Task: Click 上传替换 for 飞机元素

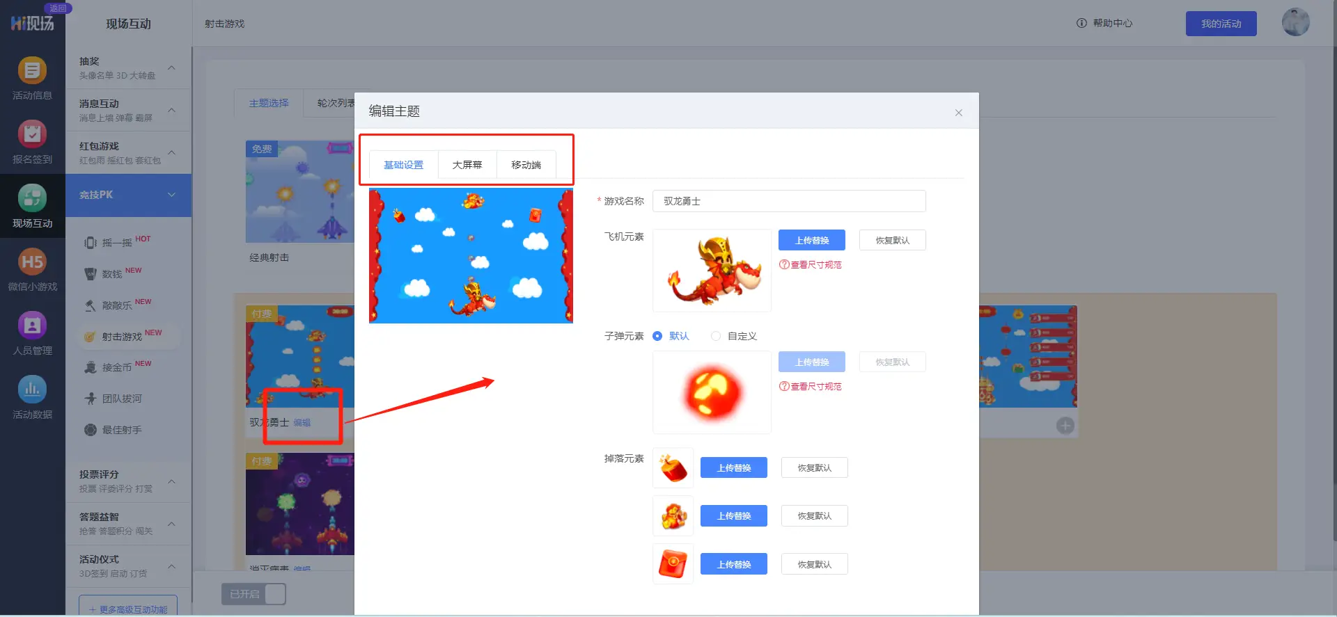Action: 812,240
